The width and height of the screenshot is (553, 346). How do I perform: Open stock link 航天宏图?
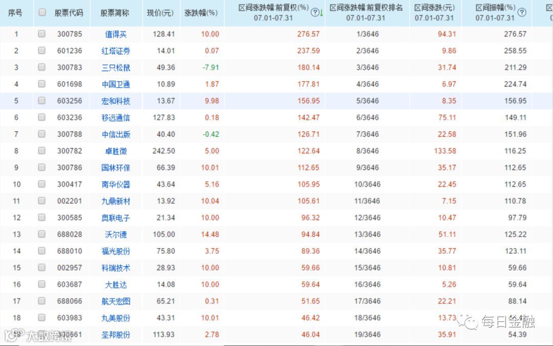point(116,301)
